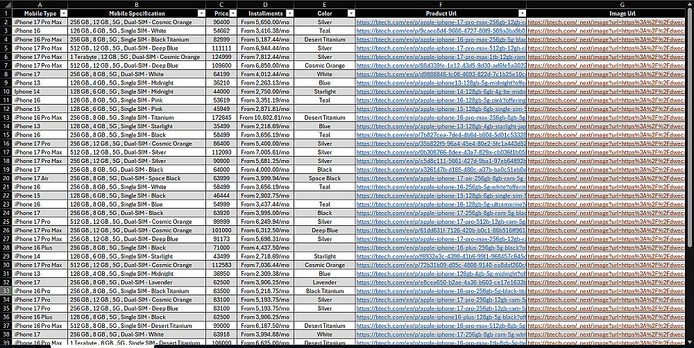Select row 33 header

tap(6, 291)
